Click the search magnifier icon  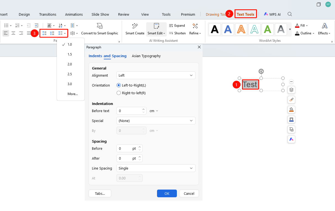tap(290, 14)
